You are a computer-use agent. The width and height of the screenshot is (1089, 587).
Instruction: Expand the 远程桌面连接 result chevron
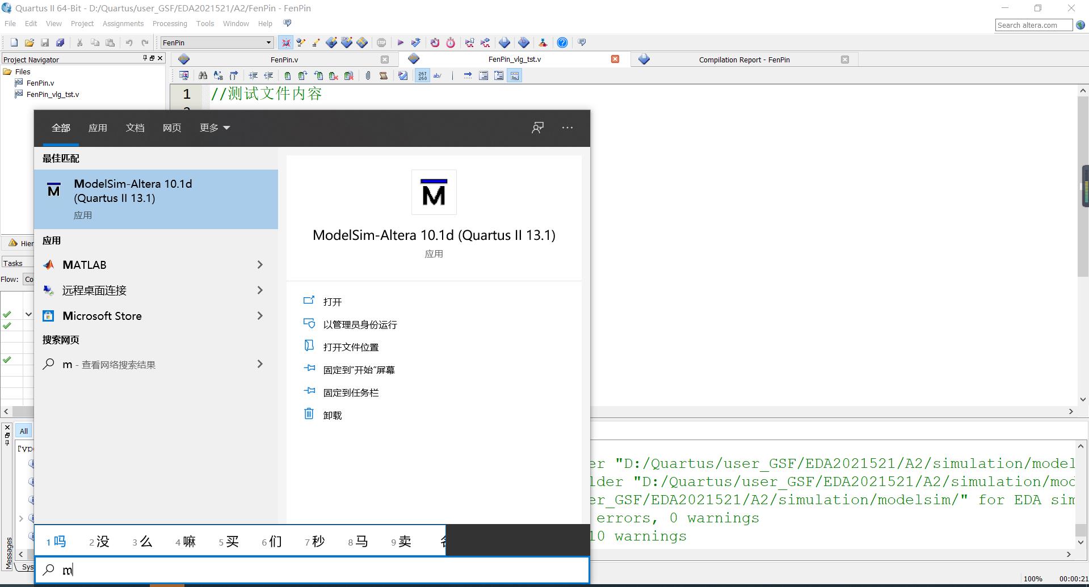click(260, 290)
